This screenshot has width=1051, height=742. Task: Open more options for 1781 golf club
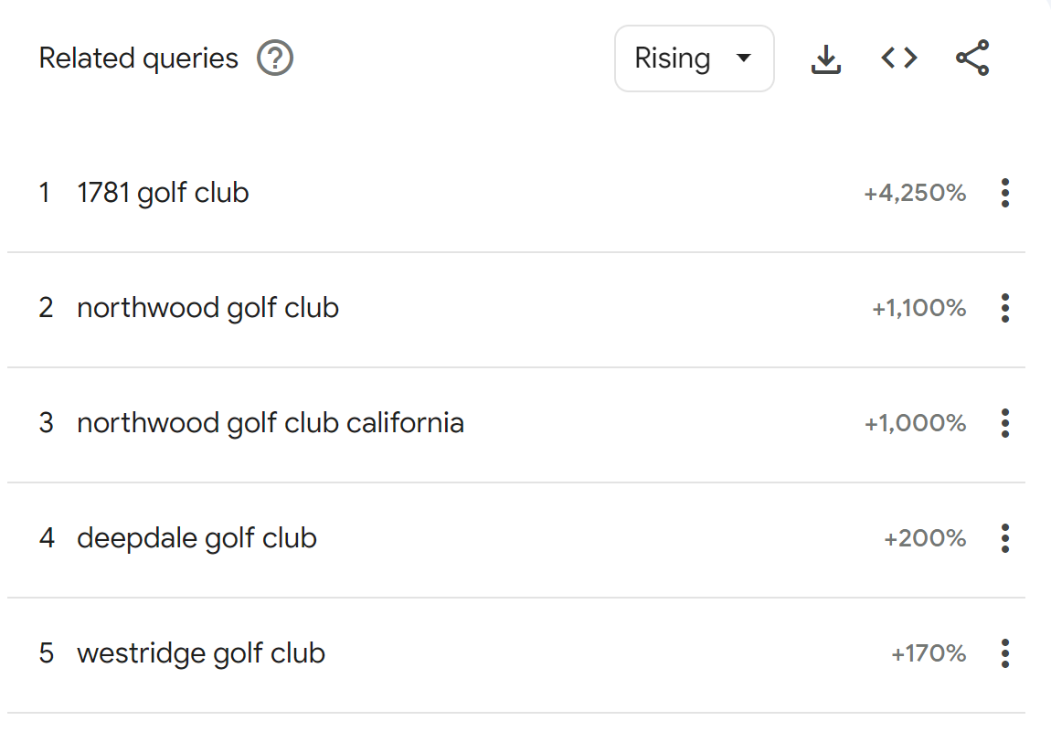(x=1004, y=194)
